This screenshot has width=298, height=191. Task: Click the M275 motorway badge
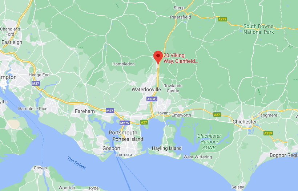(125, 123)
